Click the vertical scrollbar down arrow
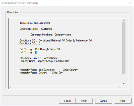This screenshot has width=134, height=106. click(x=124, y=83)
